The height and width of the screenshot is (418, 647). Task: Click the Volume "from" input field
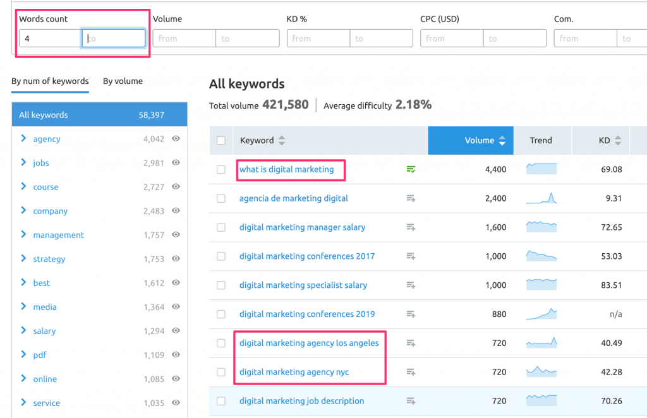point(183,38)
